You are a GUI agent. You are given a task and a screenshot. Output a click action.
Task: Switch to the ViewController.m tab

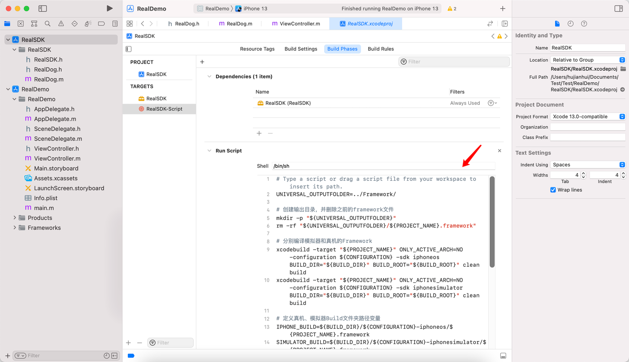coord(296,24)
